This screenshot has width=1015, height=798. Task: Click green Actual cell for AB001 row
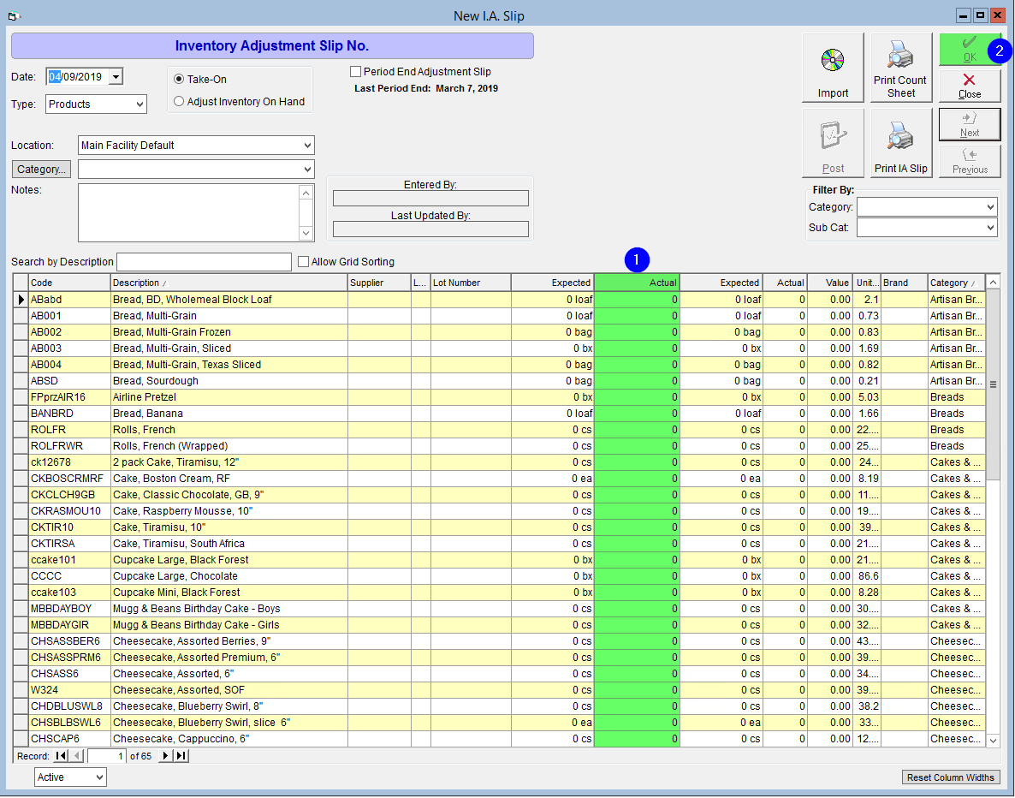[637, 315]
